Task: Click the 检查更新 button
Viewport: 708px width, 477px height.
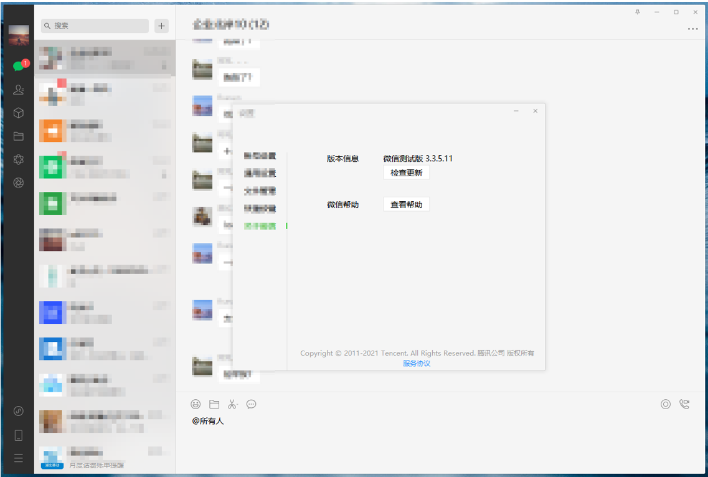Action: click(x=406, y=173)
